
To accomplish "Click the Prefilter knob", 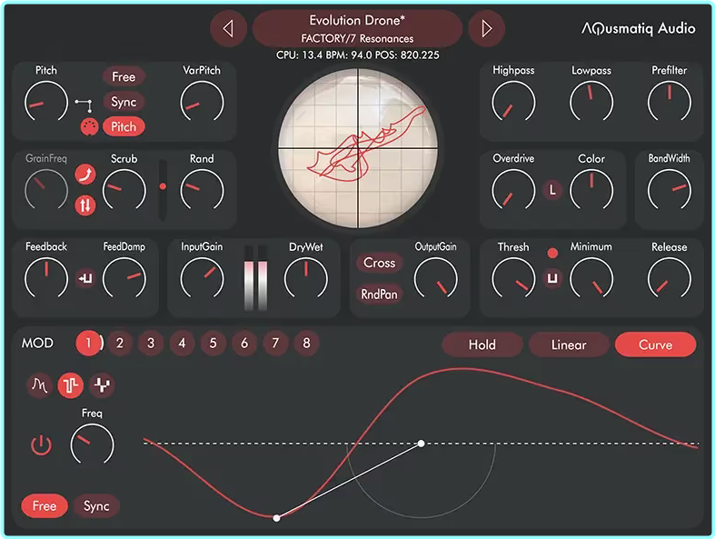I will point(669,102).
